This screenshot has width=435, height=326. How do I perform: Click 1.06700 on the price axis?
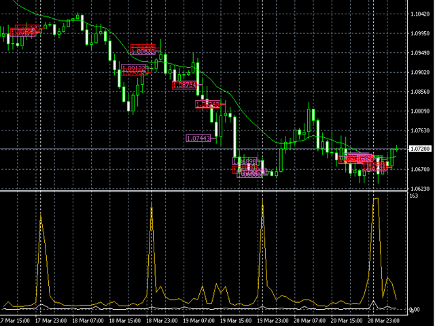(421, 169)
